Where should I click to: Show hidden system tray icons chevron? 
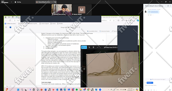coord(109,89)
